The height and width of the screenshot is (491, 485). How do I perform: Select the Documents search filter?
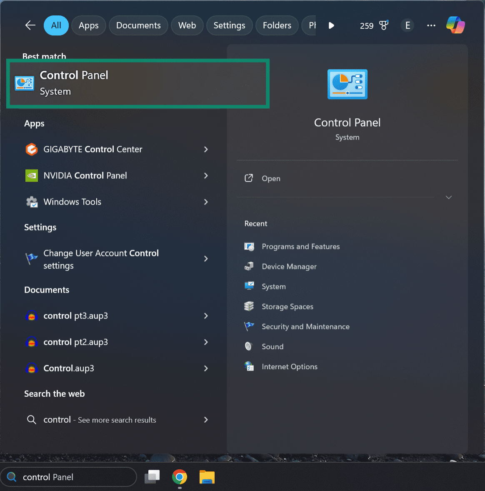pyautogui.click(x=138, y=25)
